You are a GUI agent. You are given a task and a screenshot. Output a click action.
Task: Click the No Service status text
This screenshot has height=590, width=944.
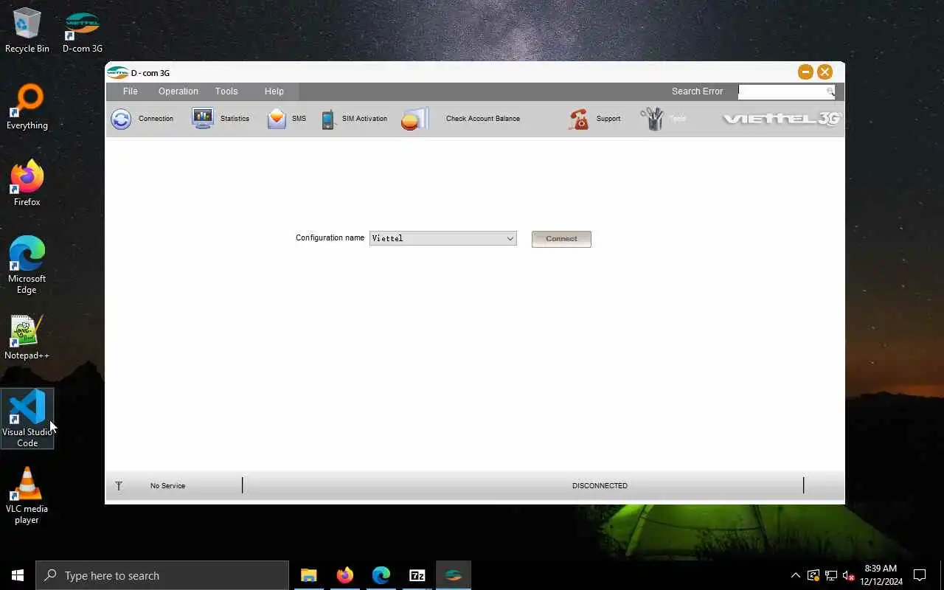[167, 485]
